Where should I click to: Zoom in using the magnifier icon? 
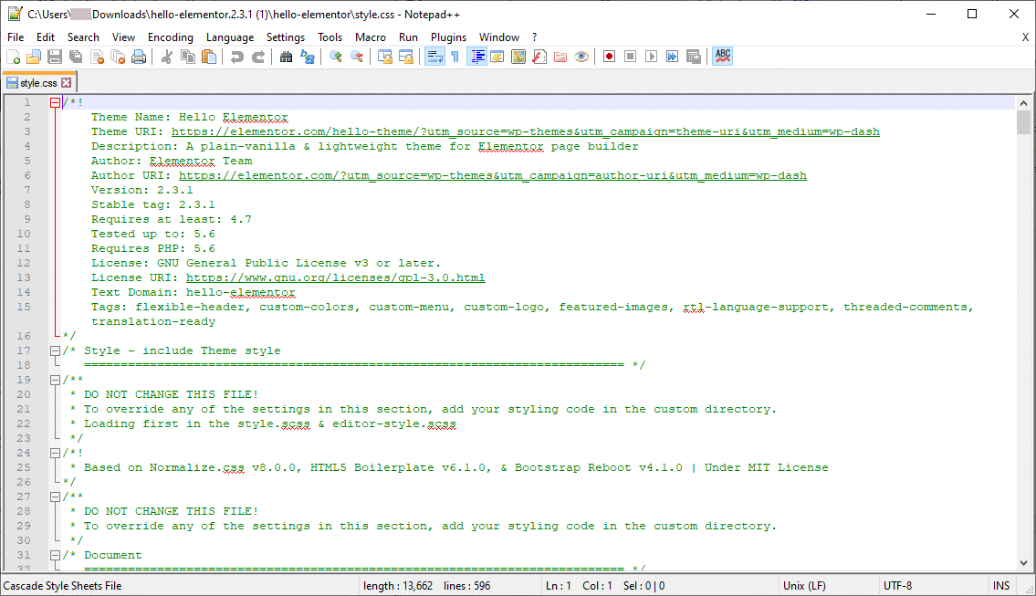pyautogui.click(x=334, y=56)
